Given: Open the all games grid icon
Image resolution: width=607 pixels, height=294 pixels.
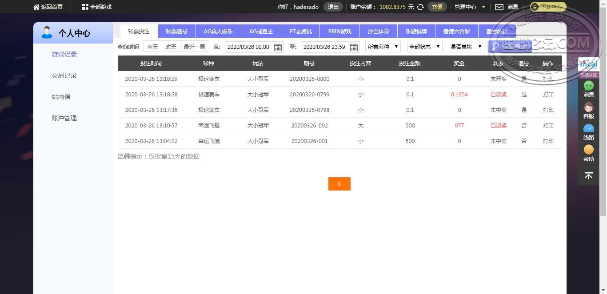Looking at the screenshot, I should (x=85, y=7).
